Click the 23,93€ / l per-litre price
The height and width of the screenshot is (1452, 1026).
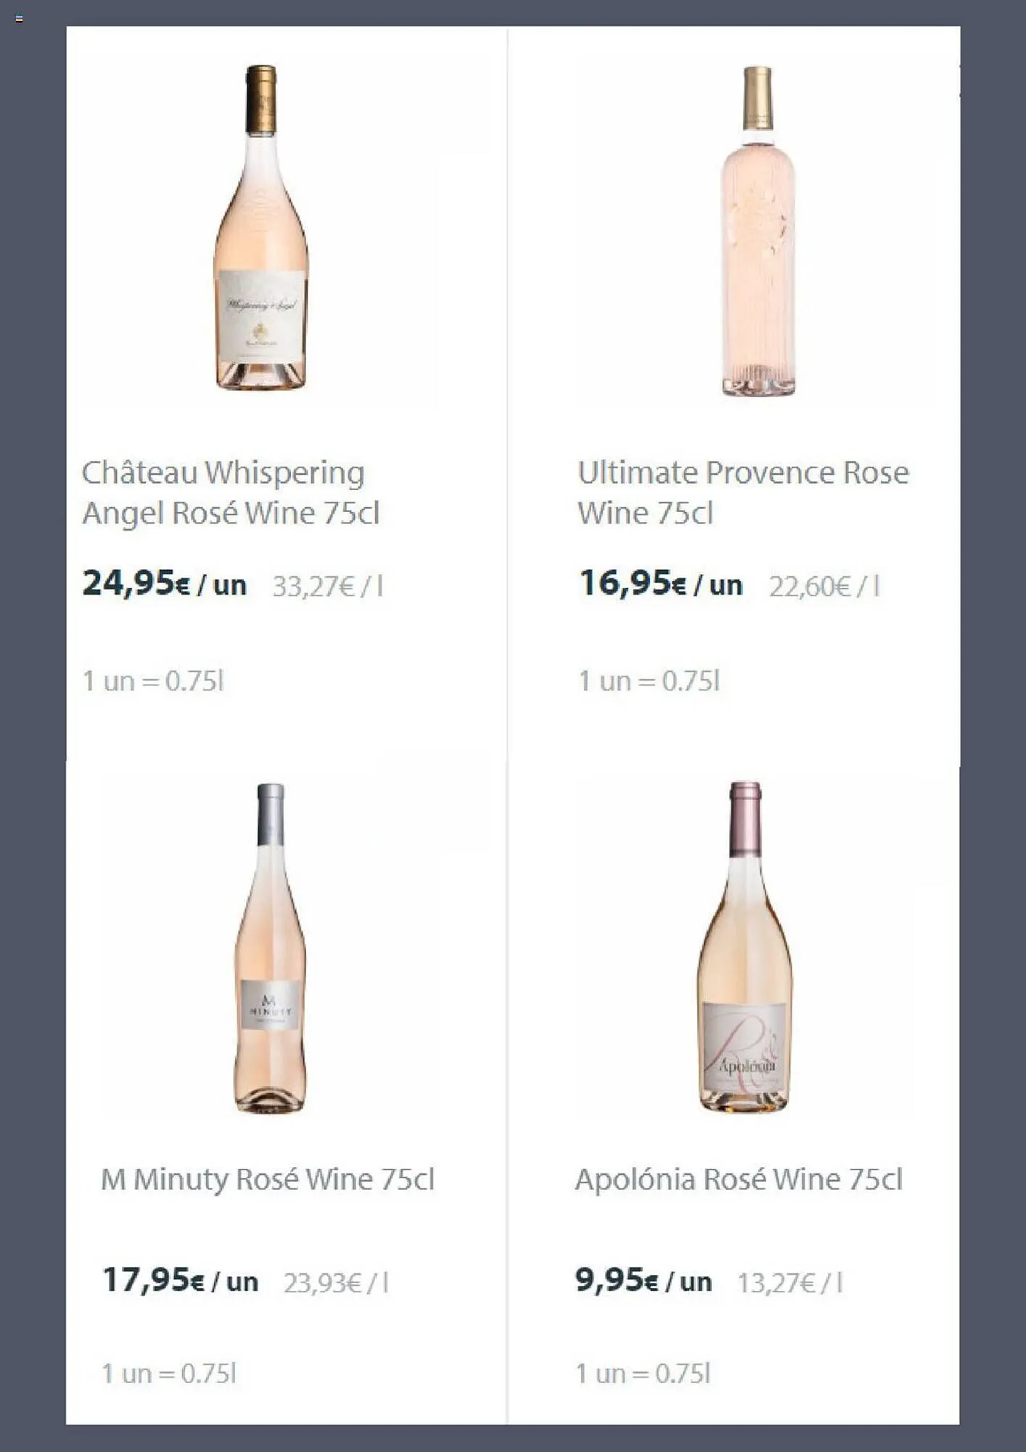[x=335, y=1284]
